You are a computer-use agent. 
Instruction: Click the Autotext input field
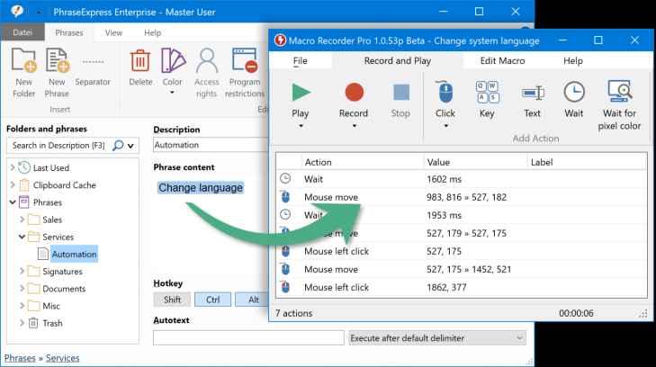tap(247, 337)
